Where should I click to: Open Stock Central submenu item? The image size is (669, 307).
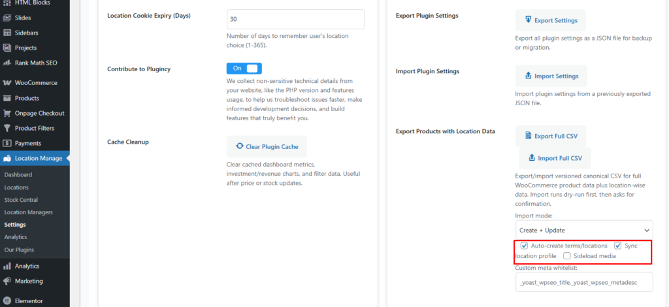[x=21, y=200]
